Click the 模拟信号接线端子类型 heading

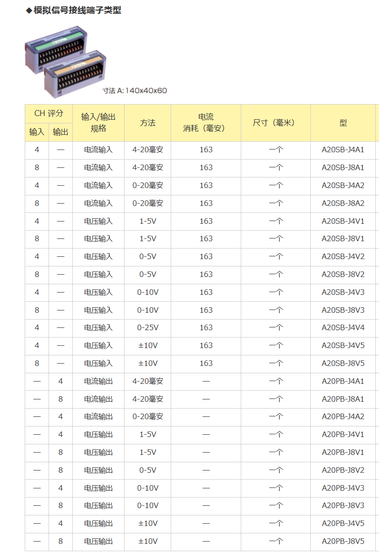[77, 10]
